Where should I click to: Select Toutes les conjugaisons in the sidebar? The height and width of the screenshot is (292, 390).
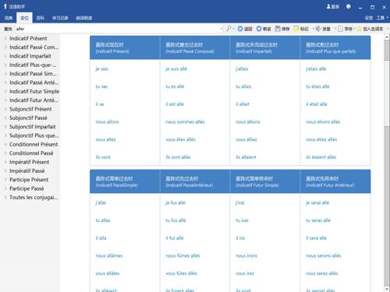pyautogui.click(x=34, y=197)
